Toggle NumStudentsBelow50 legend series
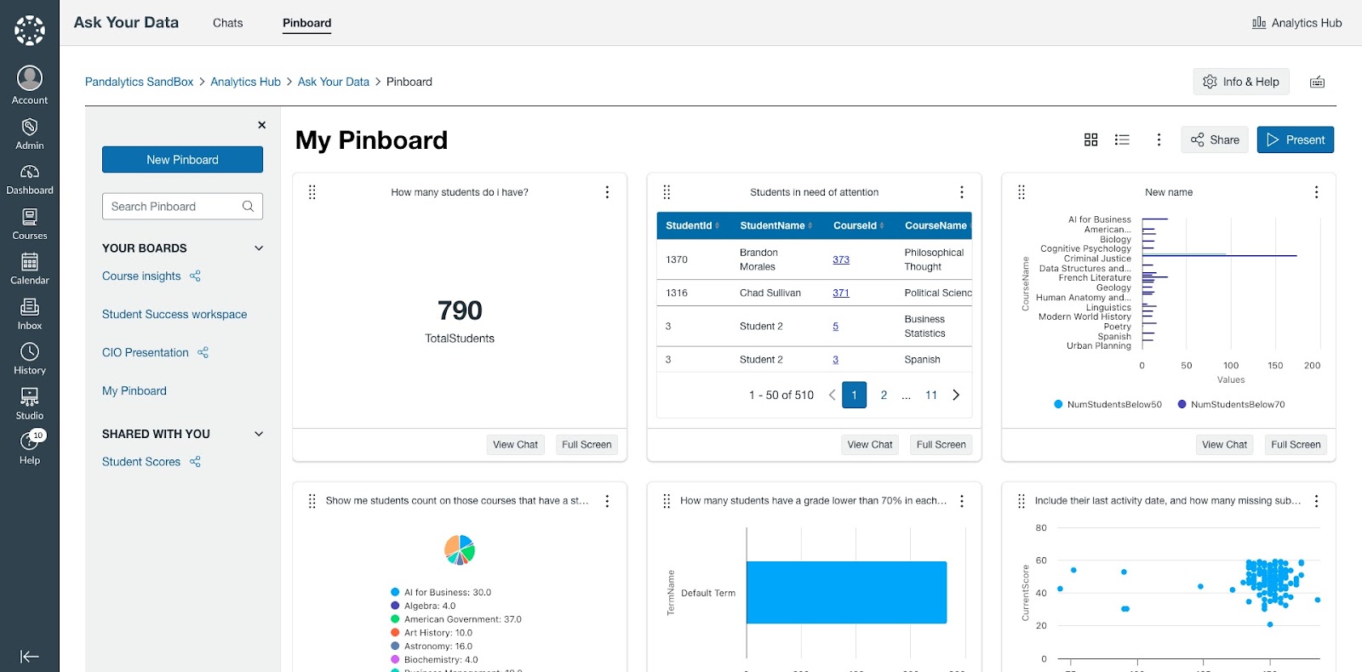The image size is (1362, 672). pyautogui.click(x=1107, y=404)
